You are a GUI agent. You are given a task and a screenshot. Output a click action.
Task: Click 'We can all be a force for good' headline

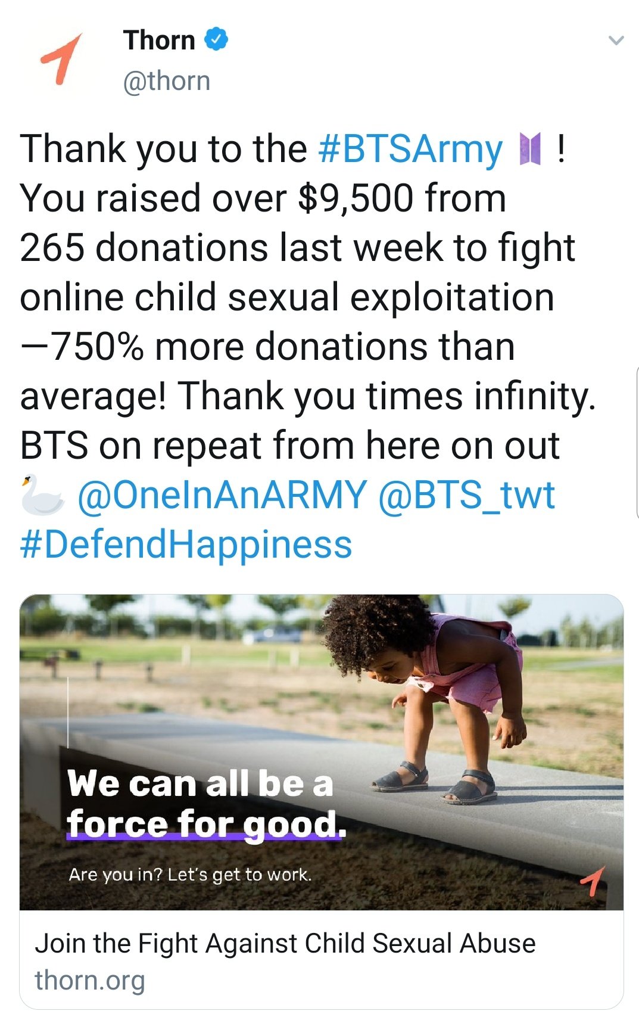point(205,804)
